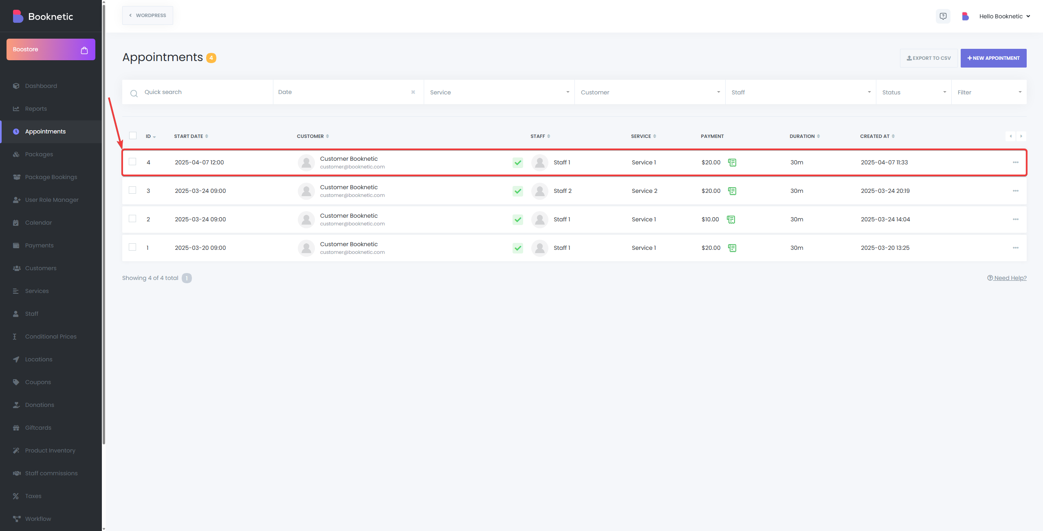The image size is (1043, 531).
Task: Open the Need Help? link
Action: pyautogui.click(x=1007, y=278)
